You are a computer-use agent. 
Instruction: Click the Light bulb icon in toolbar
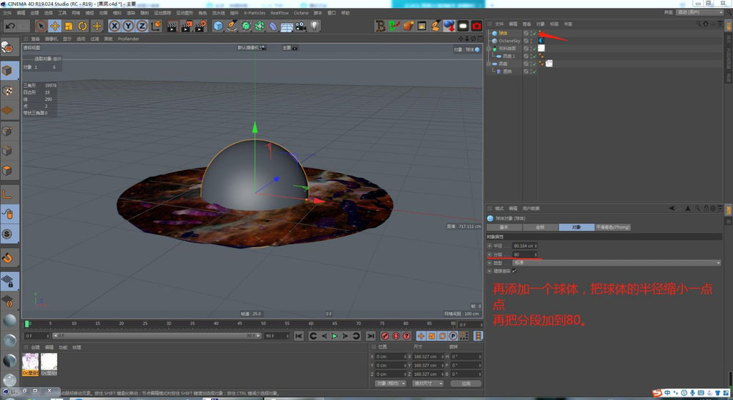(x=314, y=26)
